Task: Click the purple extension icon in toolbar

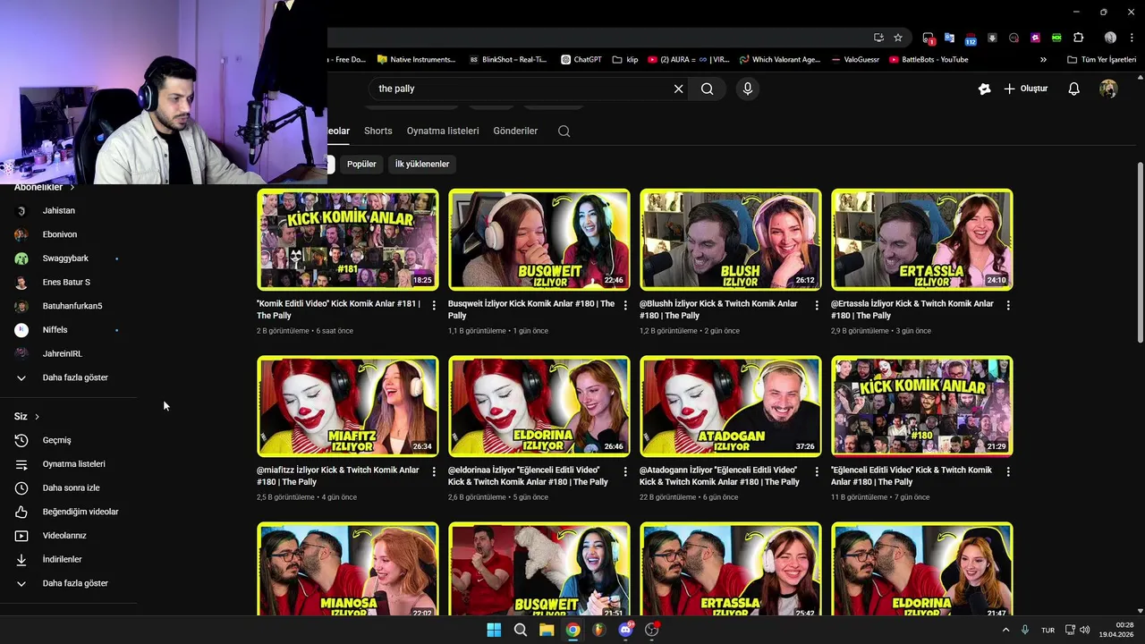Action: pyautogui.click(x=1035, y=38)
